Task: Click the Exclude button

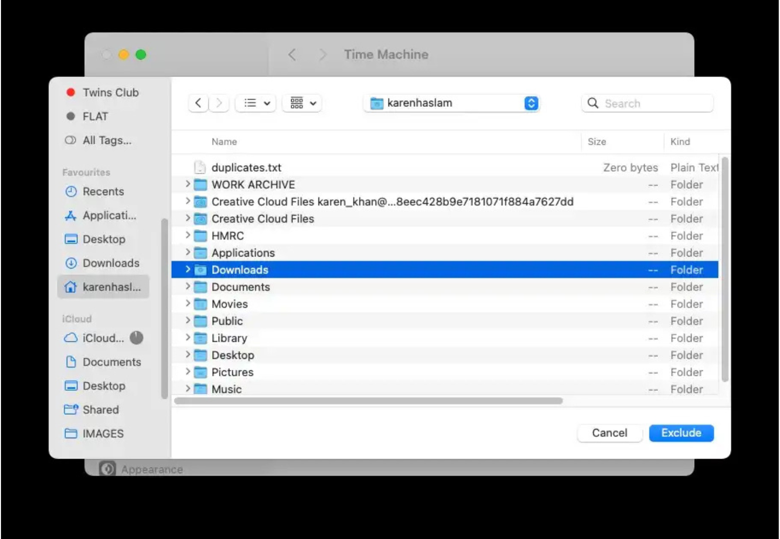Action: (x=681, y=433)
